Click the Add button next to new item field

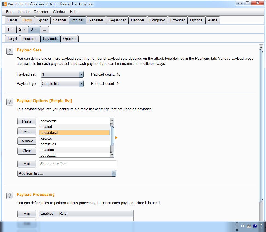tap(27, 164)
